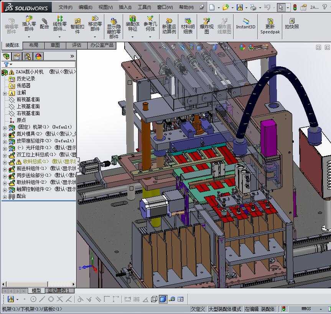
Task: Click the 大型装配体模式 status bar toggle
Action: click(x=225, y=309)
